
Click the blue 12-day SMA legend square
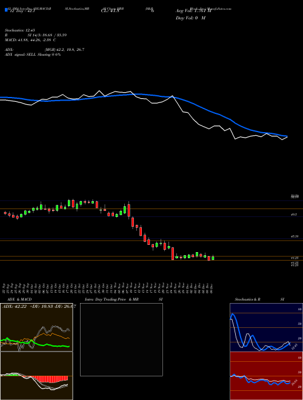coord(6,10)
